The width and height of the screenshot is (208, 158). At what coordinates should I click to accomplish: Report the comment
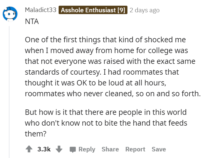(135, 149)
